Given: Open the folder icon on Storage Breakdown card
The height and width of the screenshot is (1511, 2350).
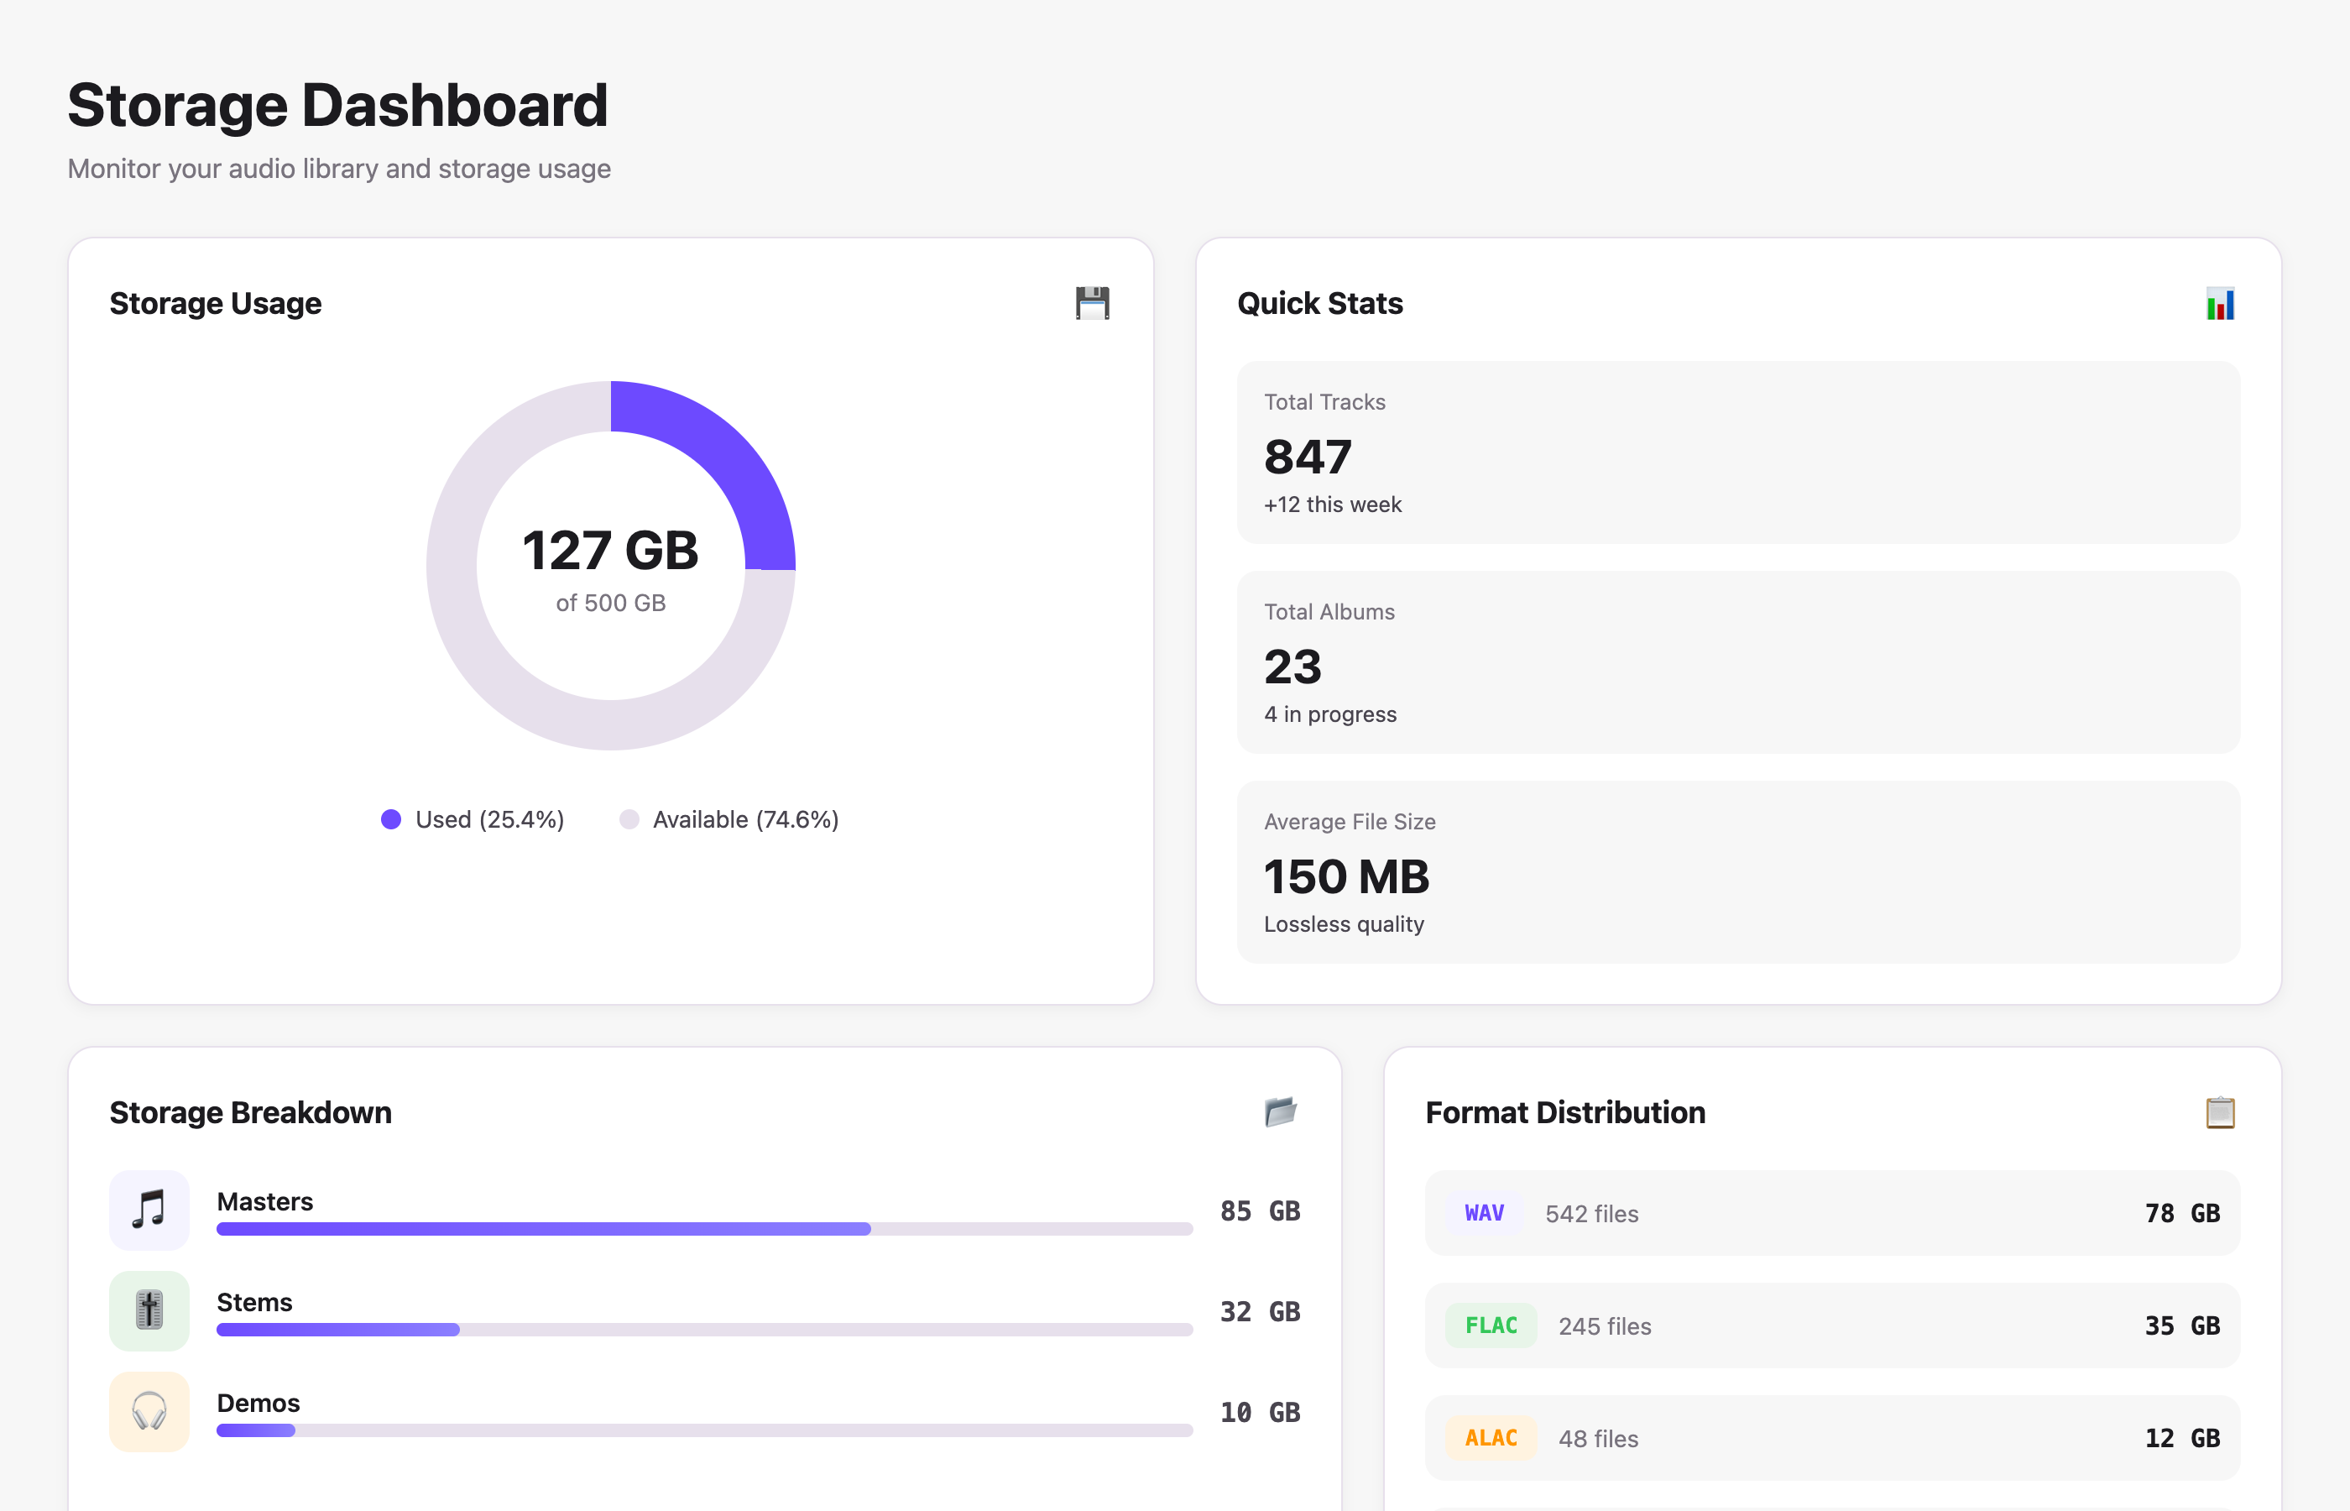Looking at the screenshot, I should coord(1280,1111).
